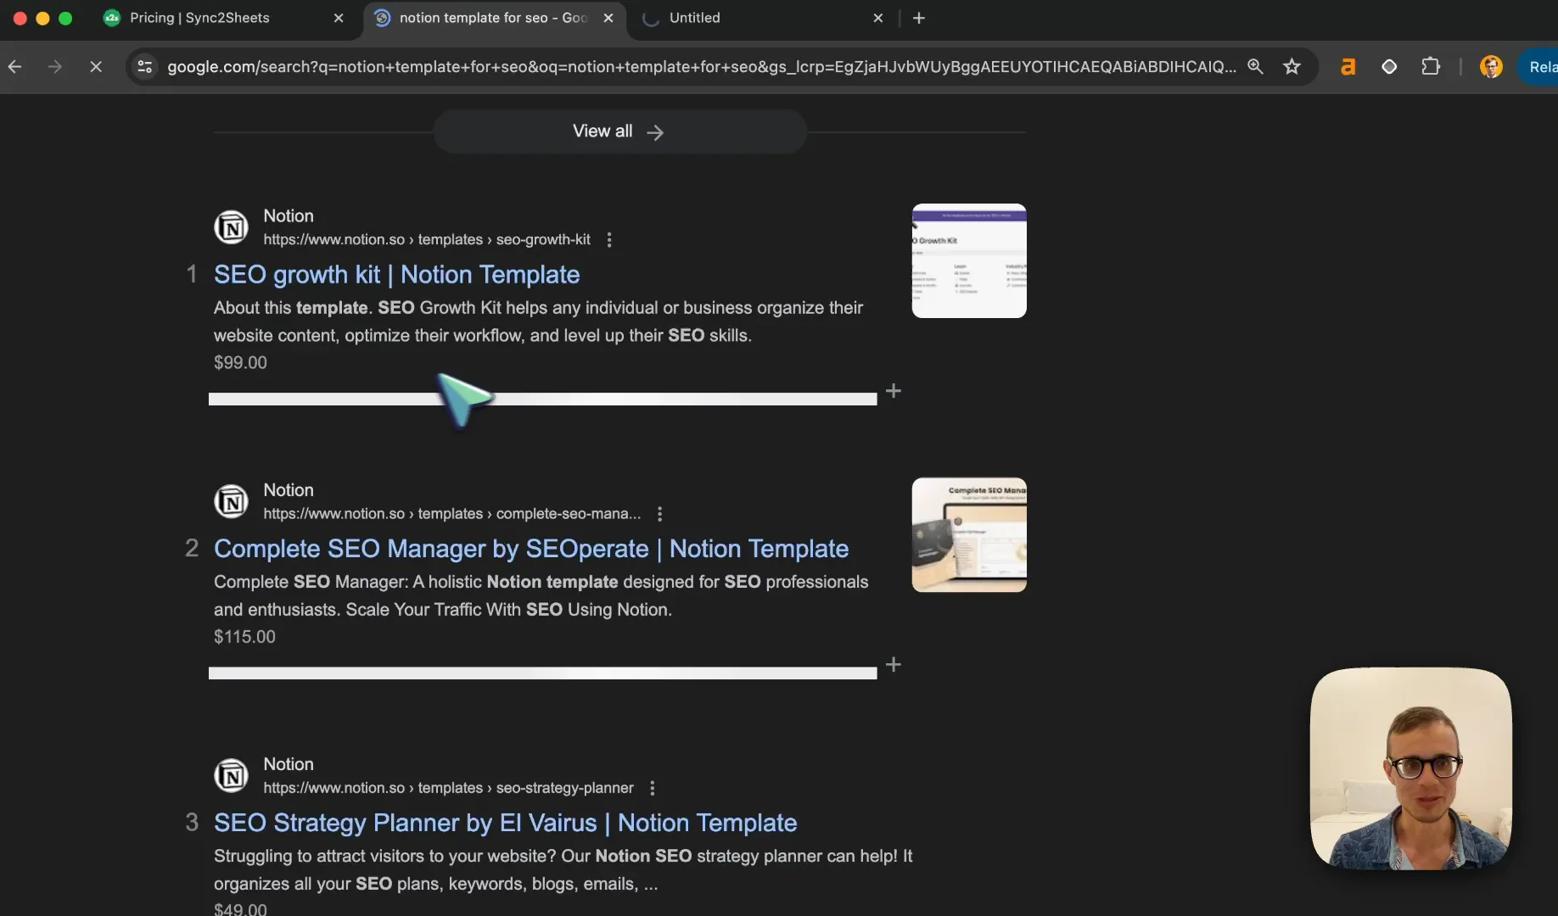Image resolution: width=1558 pixels, height=916 pixels.
Task: Go back with the browser back arrow
Action: point(15,66)
